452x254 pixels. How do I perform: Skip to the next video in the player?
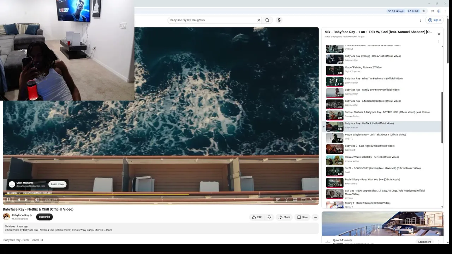(x=26, y=200)
